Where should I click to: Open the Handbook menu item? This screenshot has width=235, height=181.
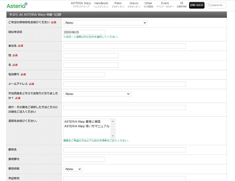(101, 5)
